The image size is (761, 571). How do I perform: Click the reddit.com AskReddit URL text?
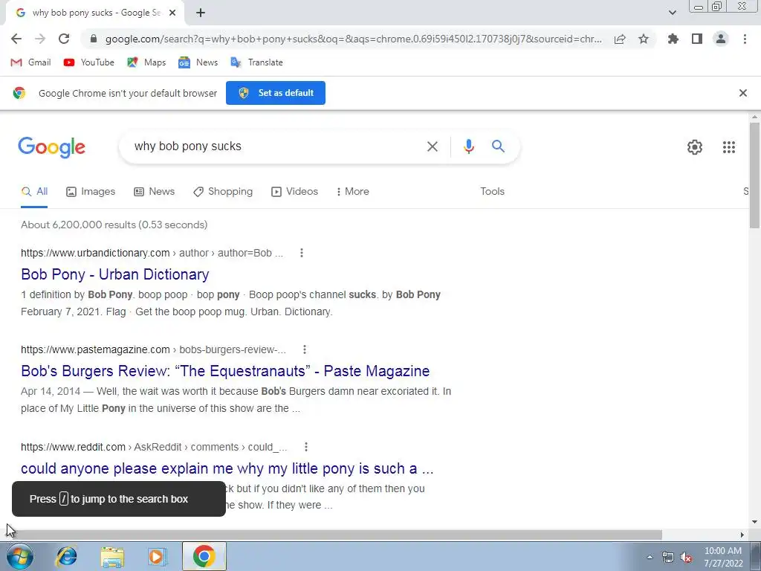154,447
